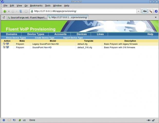Viewport: 159px width, 123px height.
Task: Open the Forward history dropdown arrow
Action: [x=17, y=11]
